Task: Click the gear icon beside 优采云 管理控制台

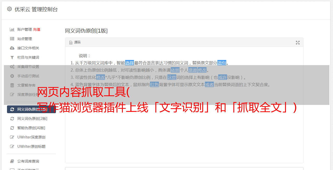Action: [10, 9]
